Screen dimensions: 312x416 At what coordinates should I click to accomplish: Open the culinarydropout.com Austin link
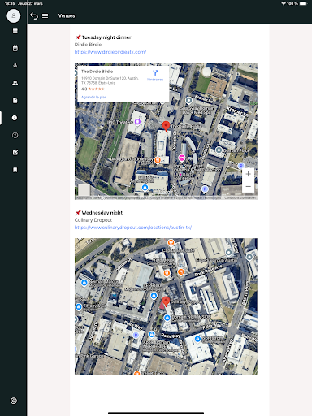coord(133,227)
